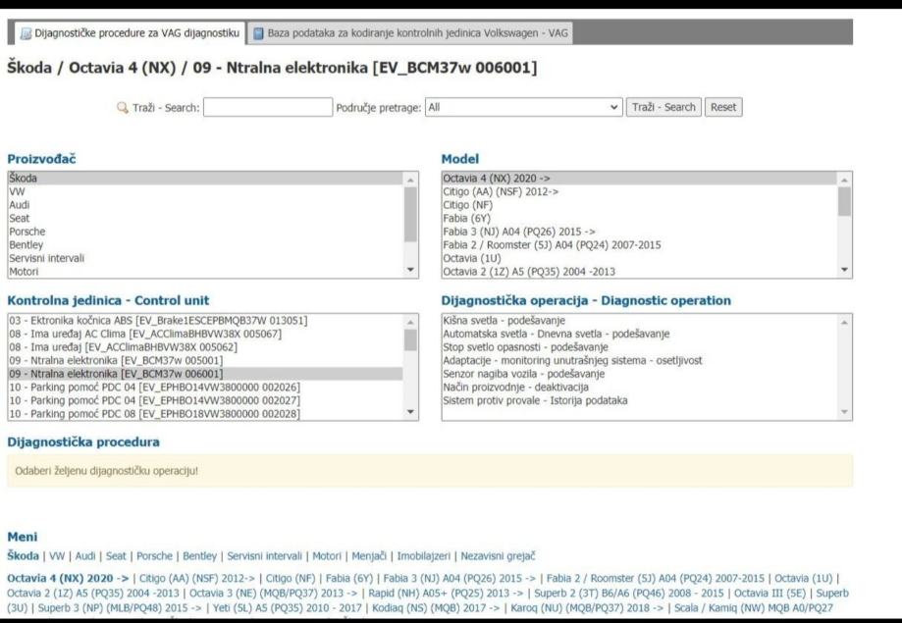Open Menjači link in Meni
902x623 pixels.
369,556
